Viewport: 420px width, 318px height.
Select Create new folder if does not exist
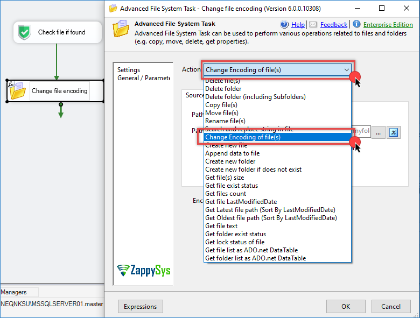click(x=277, y=169)
